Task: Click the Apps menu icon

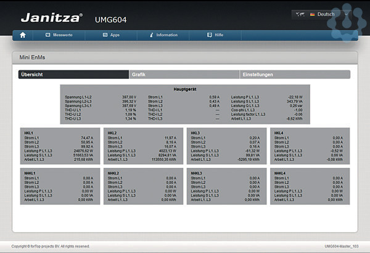Action: pos(105,35)
